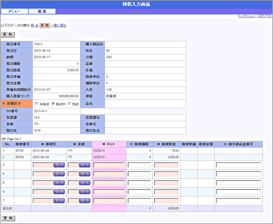Select the 完納 status radio button
273x224 pixels.
(70, 104)
